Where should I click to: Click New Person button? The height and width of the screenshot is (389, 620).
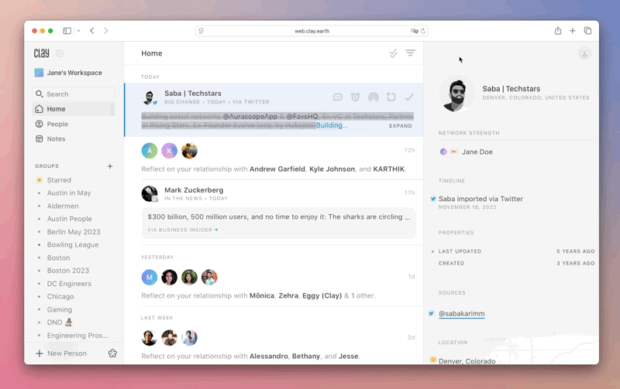[61, 353]
